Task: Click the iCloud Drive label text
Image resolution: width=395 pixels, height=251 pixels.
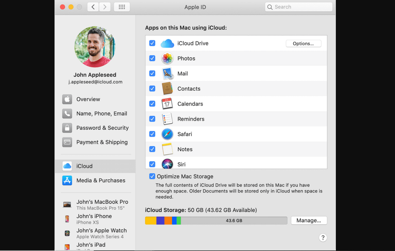Action: point(193,43)
